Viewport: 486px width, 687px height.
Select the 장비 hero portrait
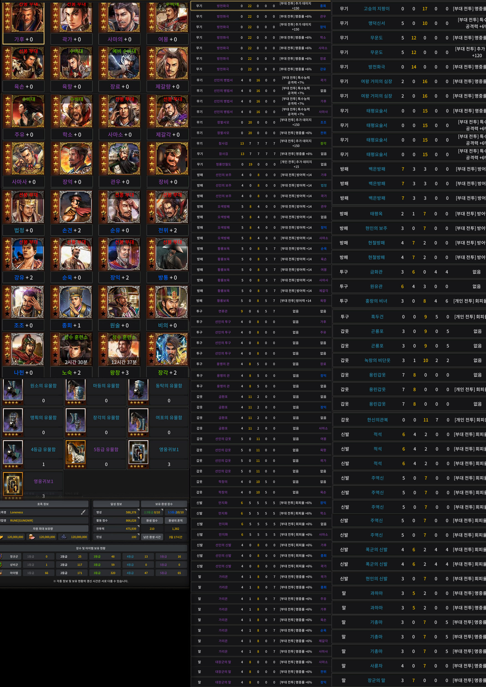172,158
